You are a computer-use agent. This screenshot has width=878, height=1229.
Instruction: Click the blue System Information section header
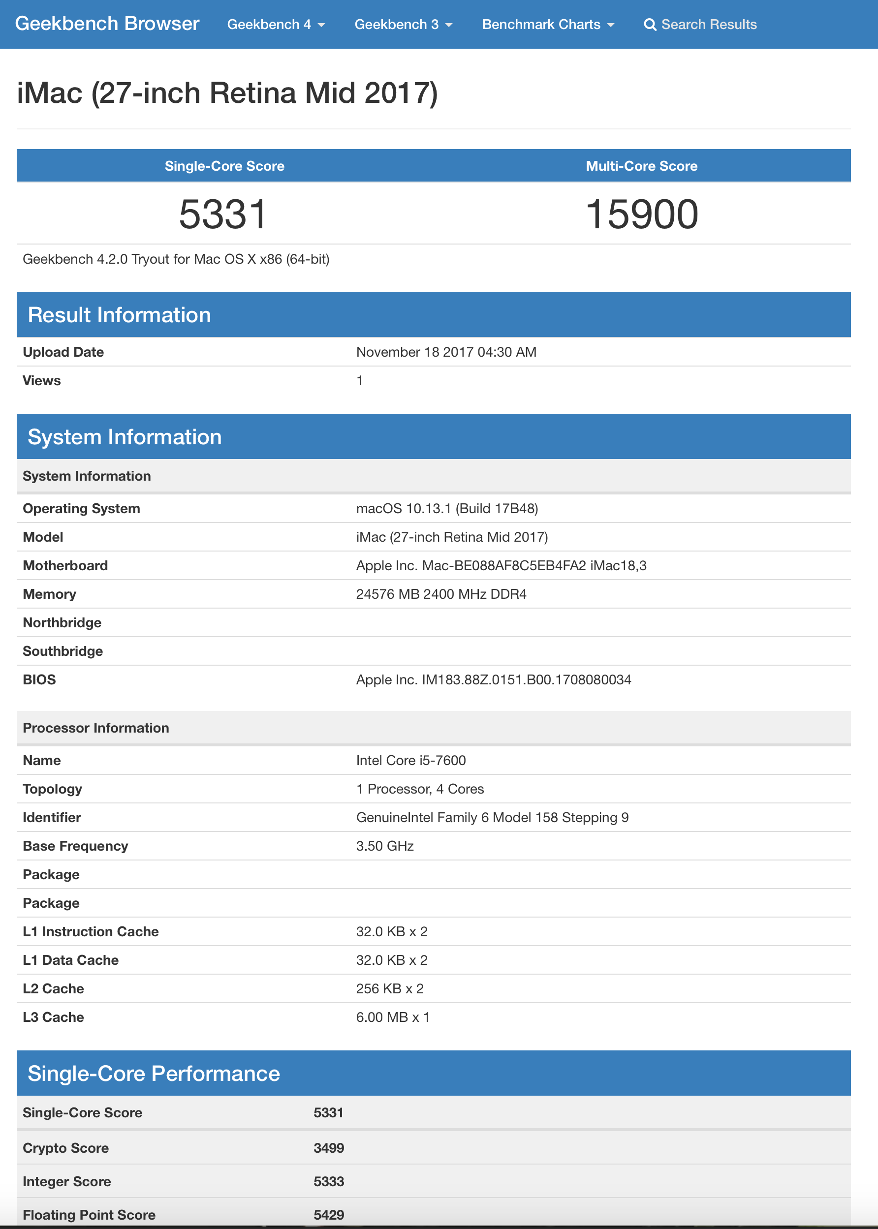tap(434, 437)
